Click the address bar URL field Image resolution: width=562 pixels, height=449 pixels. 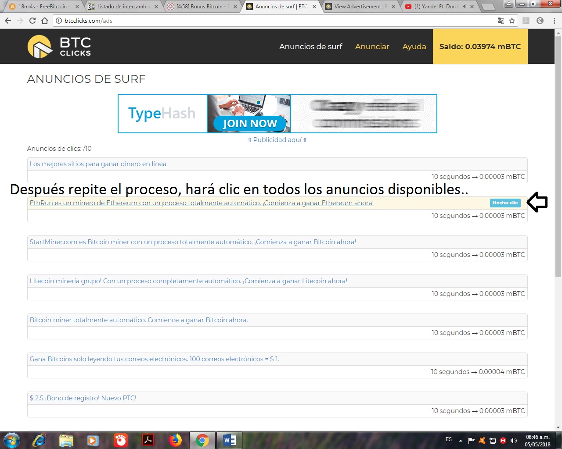point(281,21)
